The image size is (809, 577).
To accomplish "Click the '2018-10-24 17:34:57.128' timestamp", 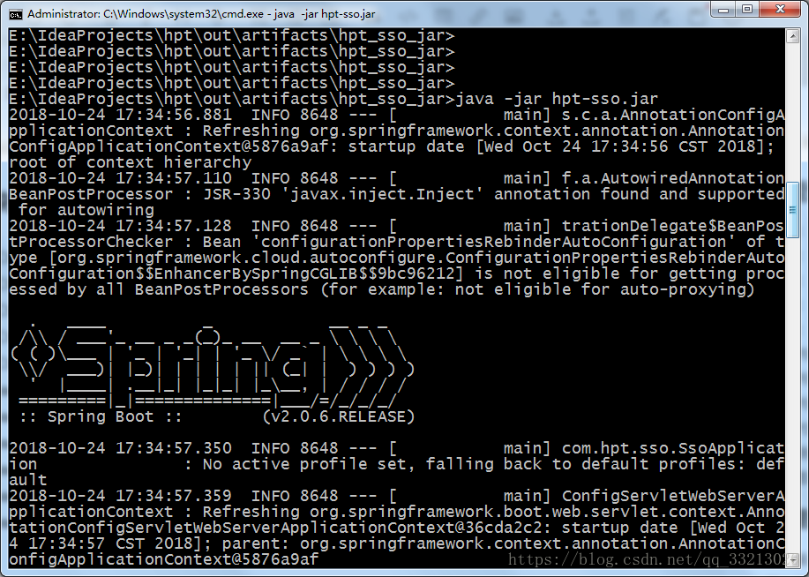I will pyautogui.click(x=120, y=226).
